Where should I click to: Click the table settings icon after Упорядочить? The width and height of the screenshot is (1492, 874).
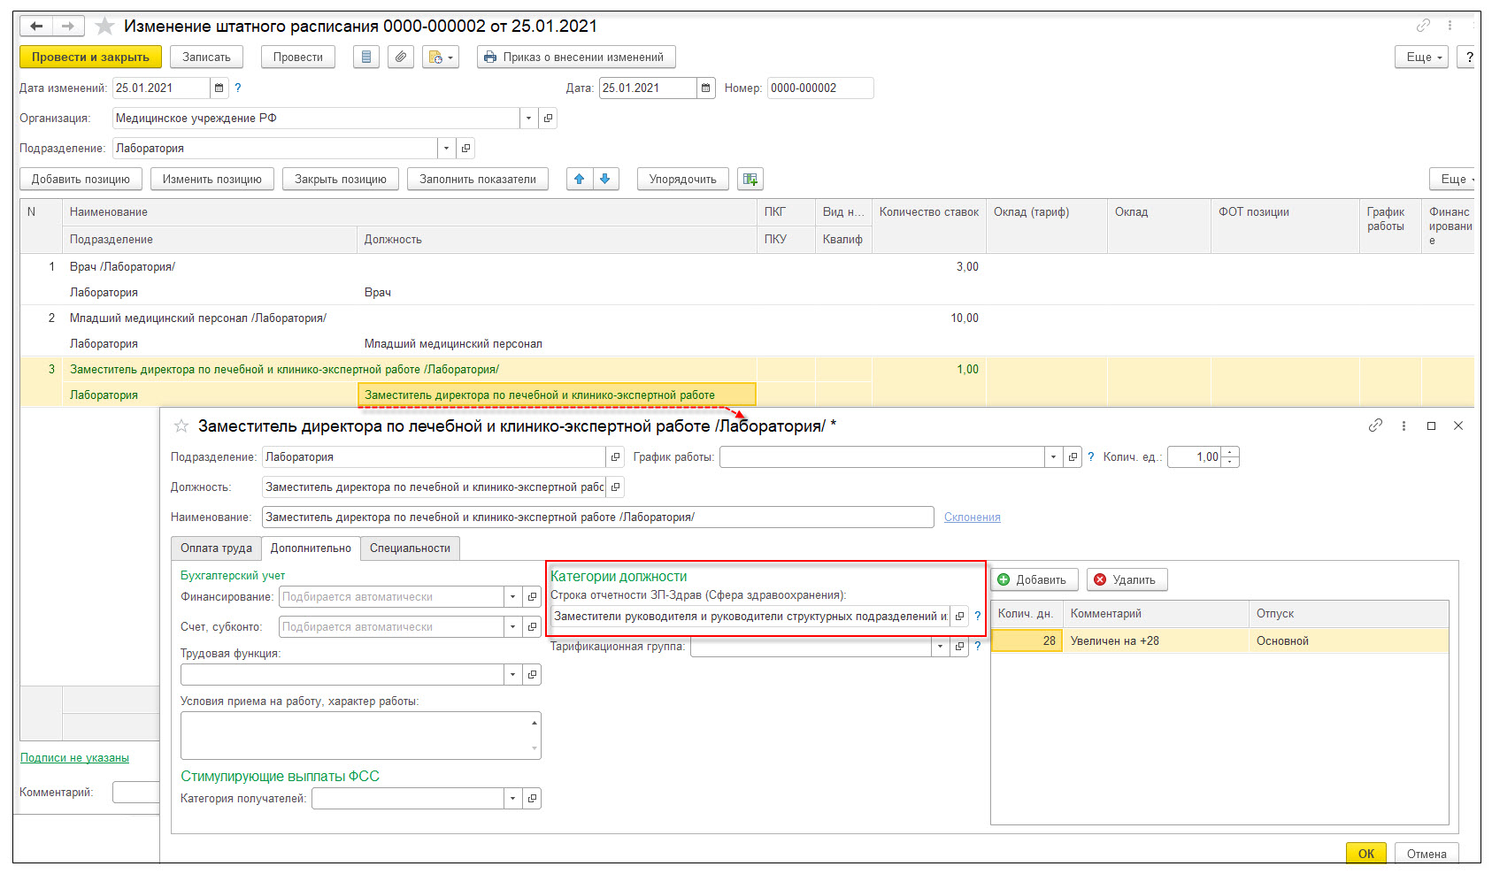[750, 179]
